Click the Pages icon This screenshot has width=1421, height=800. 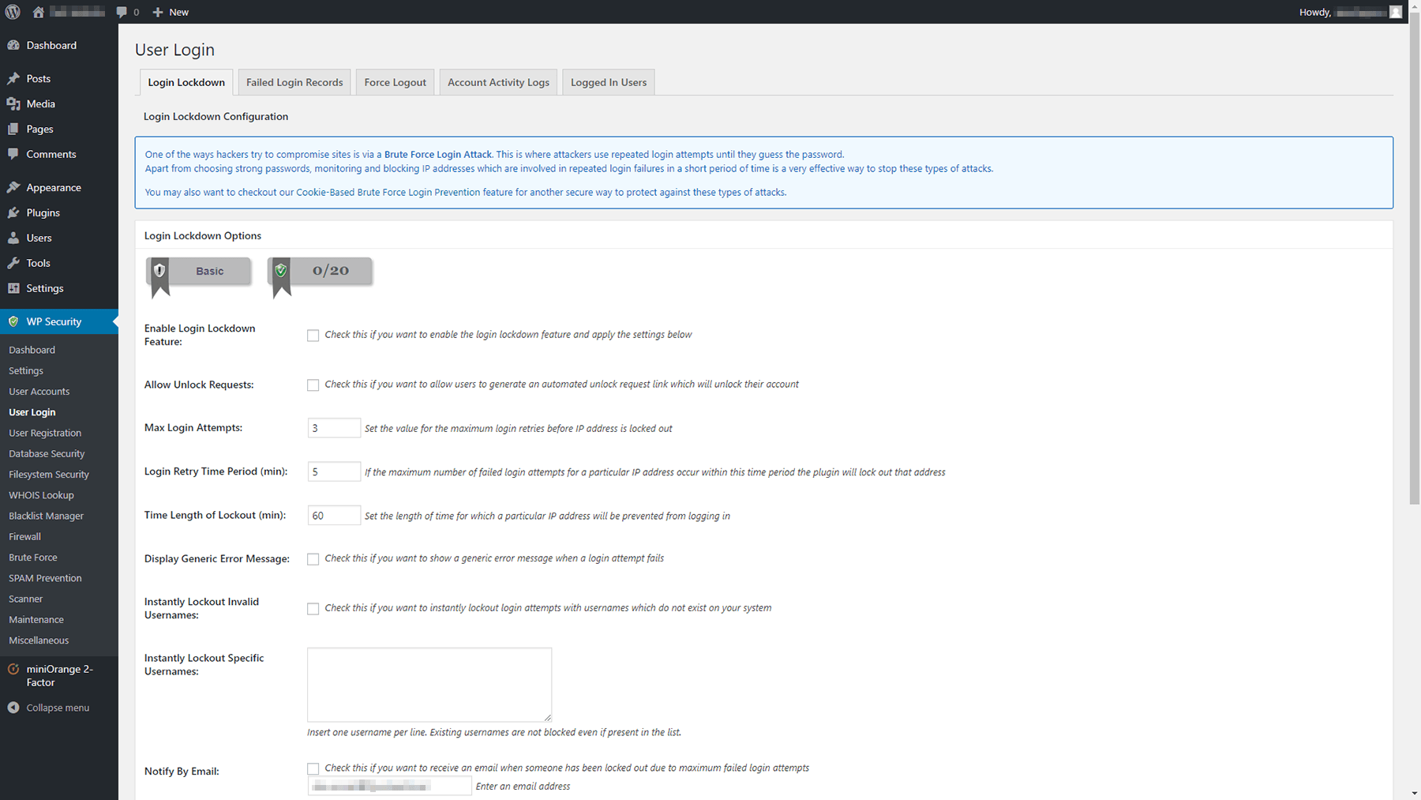(x=13, y=129)
